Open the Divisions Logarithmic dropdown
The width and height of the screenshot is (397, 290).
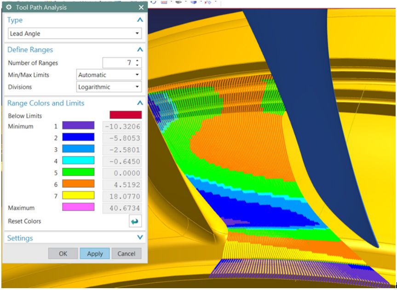pos(109,87)
